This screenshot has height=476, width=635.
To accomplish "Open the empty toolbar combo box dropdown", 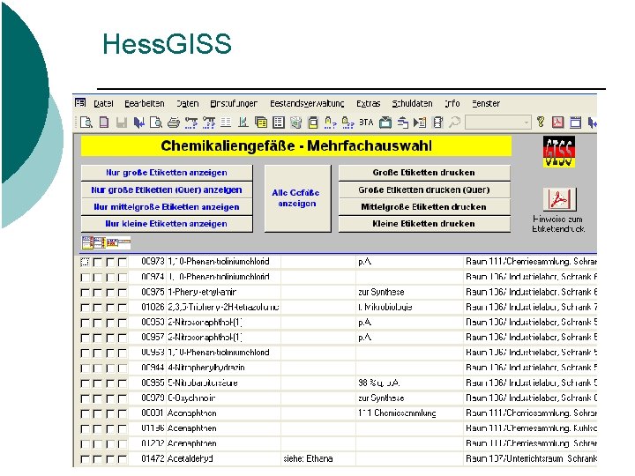I will 526,123.
